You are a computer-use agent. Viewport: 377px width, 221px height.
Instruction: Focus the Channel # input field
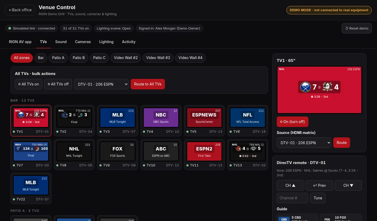click(292, 198)
